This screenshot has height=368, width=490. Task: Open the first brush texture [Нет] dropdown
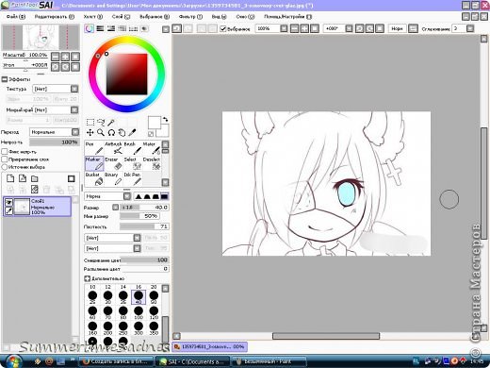click(137, 238)
